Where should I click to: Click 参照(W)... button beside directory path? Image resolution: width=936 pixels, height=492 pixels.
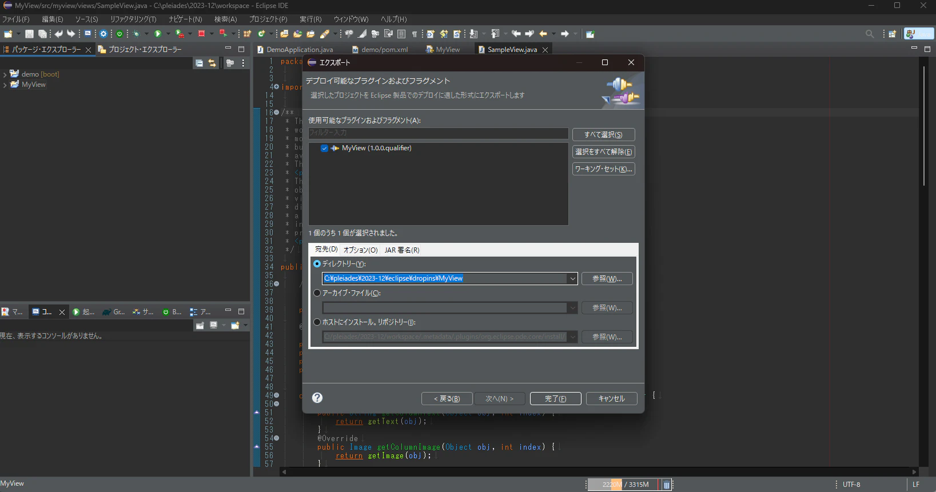(607, 279)
